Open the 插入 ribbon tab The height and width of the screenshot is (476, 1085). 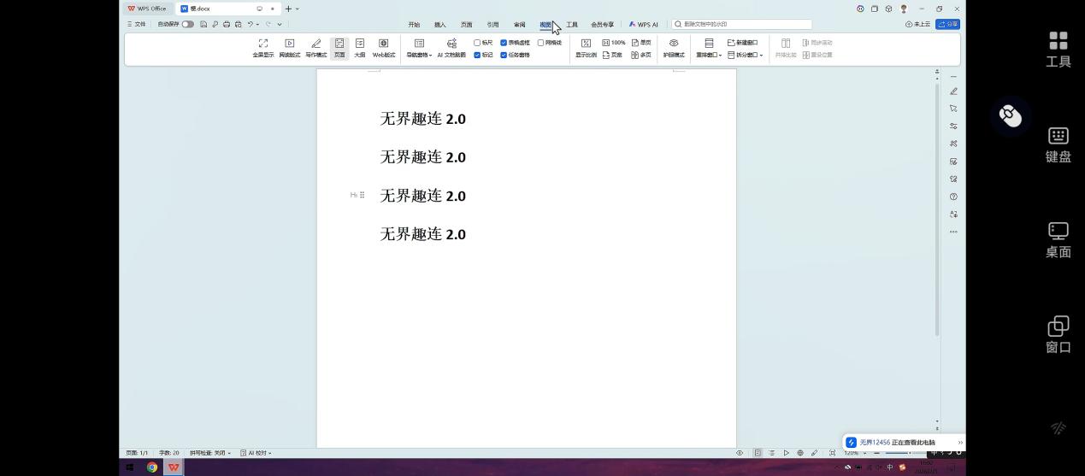coord(440,25)
